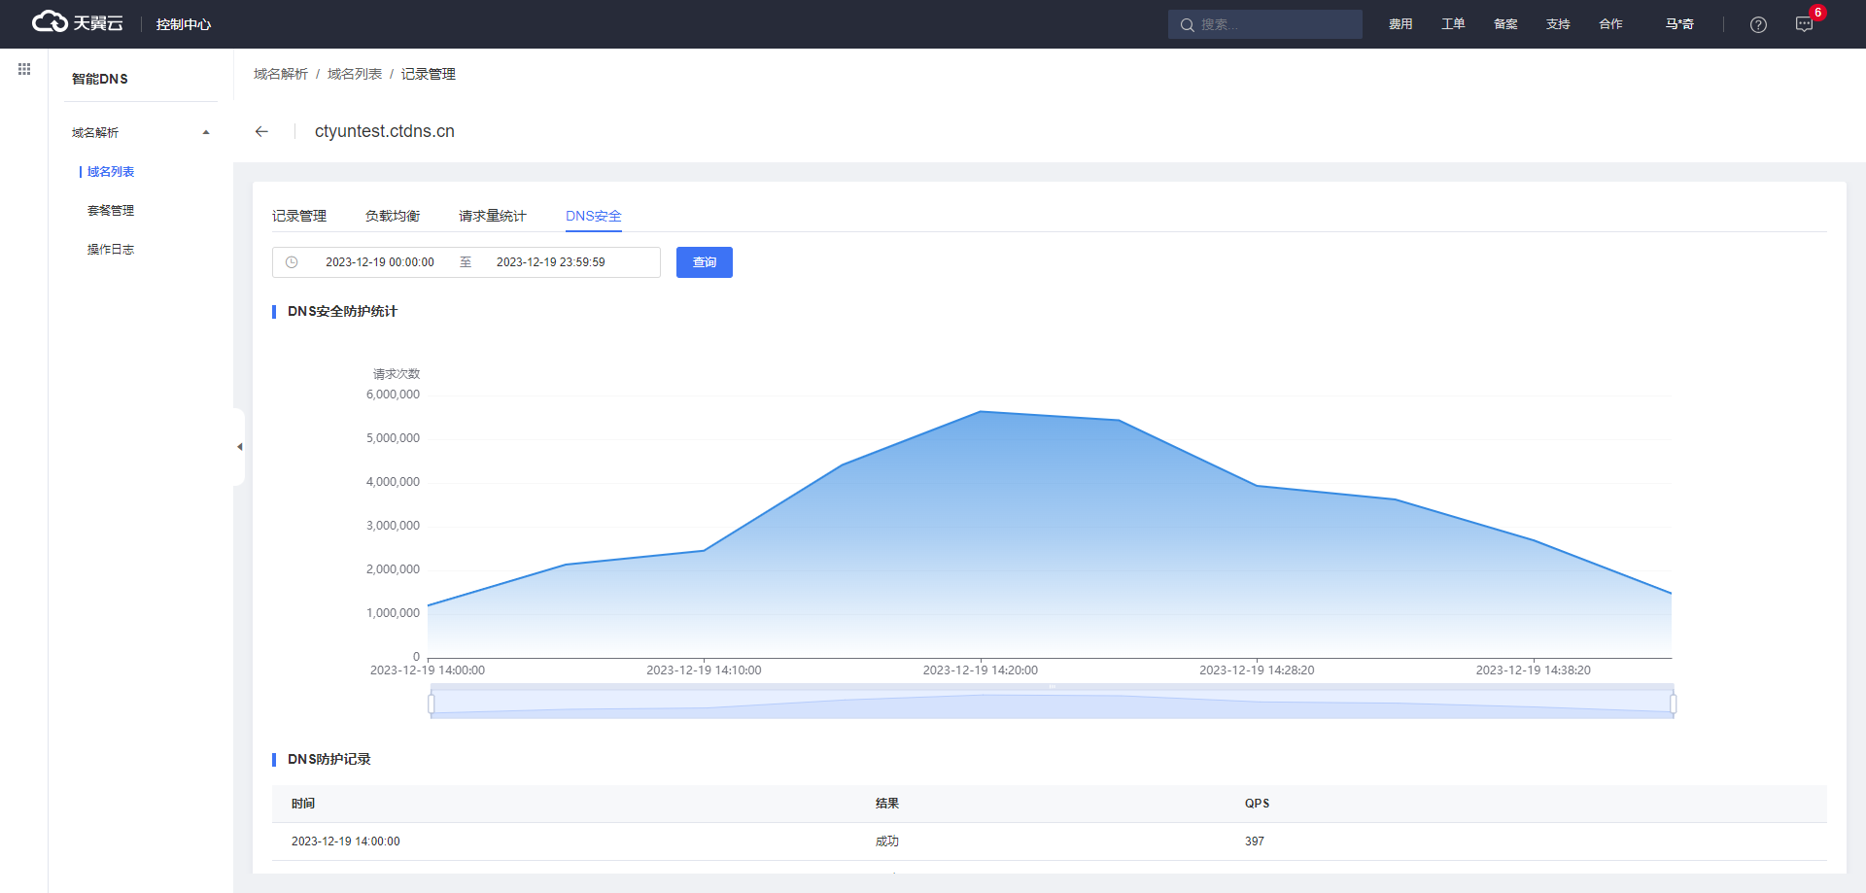Viewport: 1866px width, 893px height.
Task: Switch to the 请求量统计 tab
Action: 493,216
